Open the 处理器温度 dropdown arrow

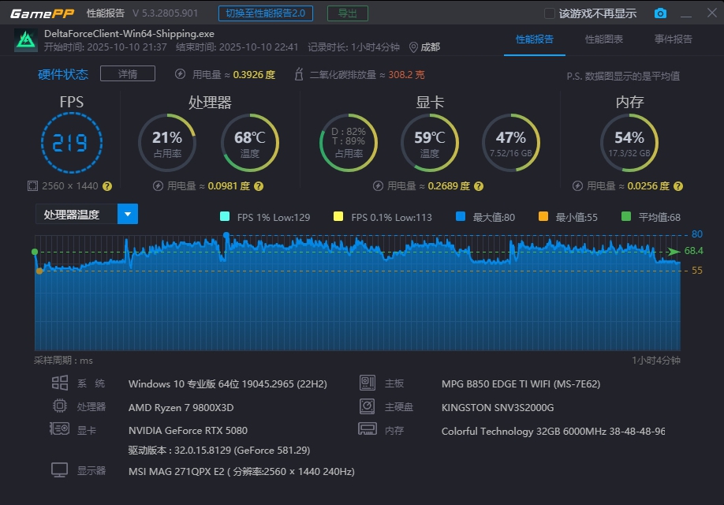click(x=128, y=214)
